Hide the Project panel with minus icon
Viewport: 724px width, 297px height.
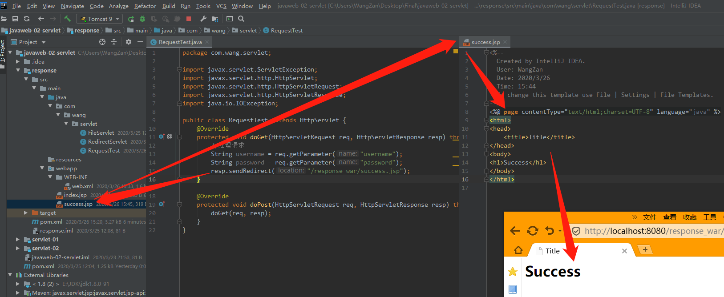[140, 42]
